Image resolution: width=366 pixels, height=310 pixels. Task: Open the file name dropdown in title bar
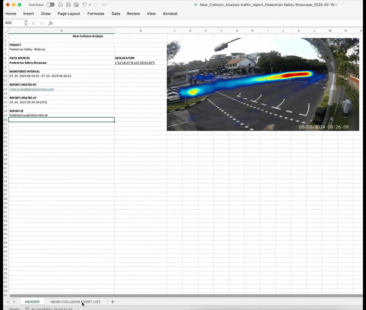[x=336, y=5]
